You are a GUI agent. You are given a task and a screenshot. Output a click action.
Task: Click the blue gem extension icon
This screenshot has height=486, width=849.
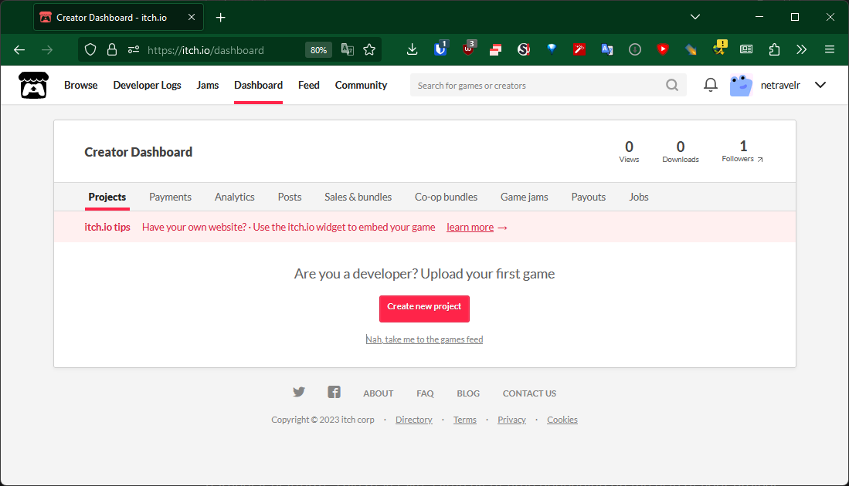point(552,49)
